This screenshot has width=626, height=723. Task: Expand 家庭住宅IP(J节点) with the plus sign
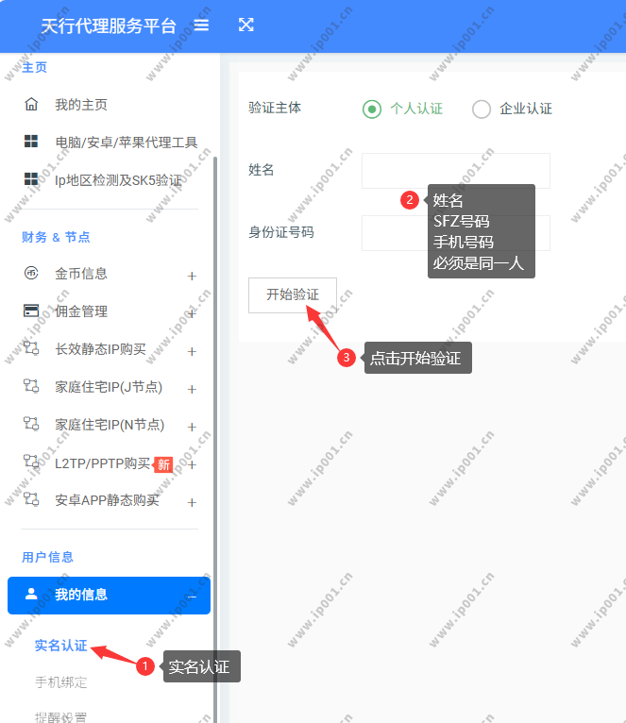coord(192,389)
